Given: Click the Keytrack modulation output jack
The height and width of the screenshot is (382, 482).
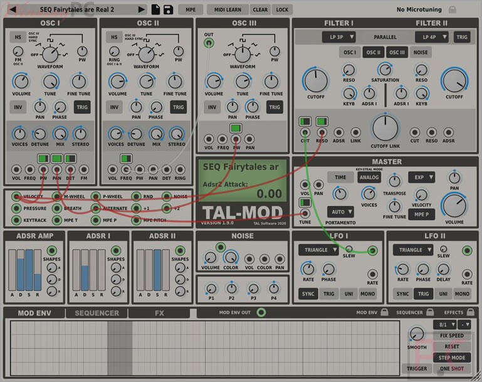Looking at the screenshot, I should coord(16,220).
